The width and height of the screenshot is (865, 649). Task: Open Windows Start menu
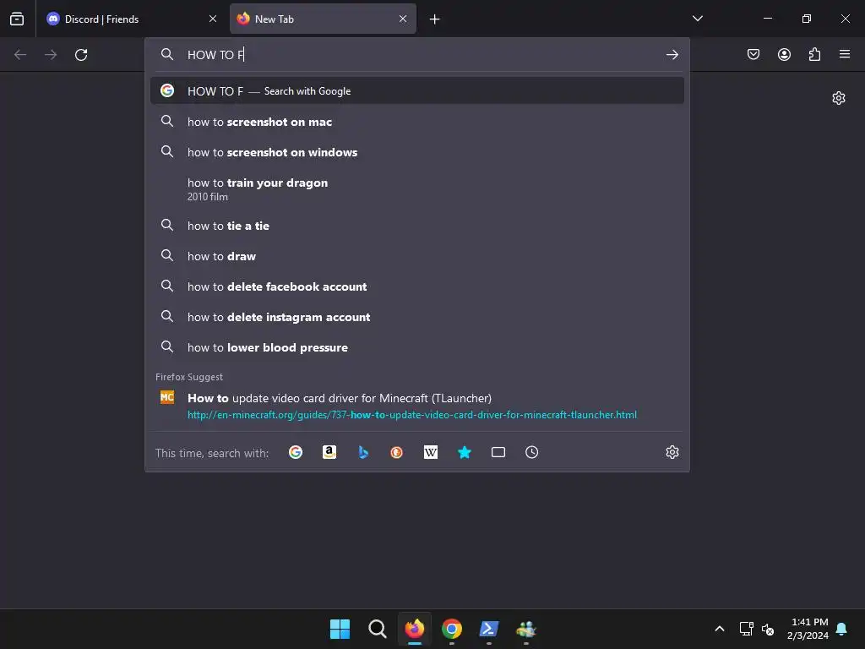[x=340, y=629]
